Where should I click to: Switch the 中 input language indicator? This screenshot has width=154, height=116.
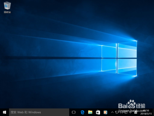(x=130, y=112)
